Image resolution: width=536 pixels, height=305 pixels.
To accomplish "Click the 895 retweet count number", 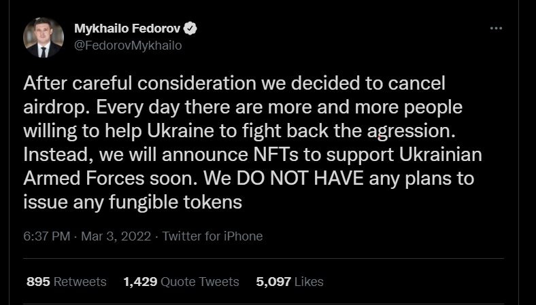I will coord(38,281).
